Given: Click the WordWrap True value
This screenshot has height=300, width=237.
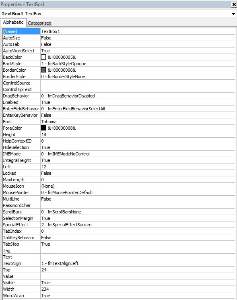Looking at the screenshot, I should (138, 296).
